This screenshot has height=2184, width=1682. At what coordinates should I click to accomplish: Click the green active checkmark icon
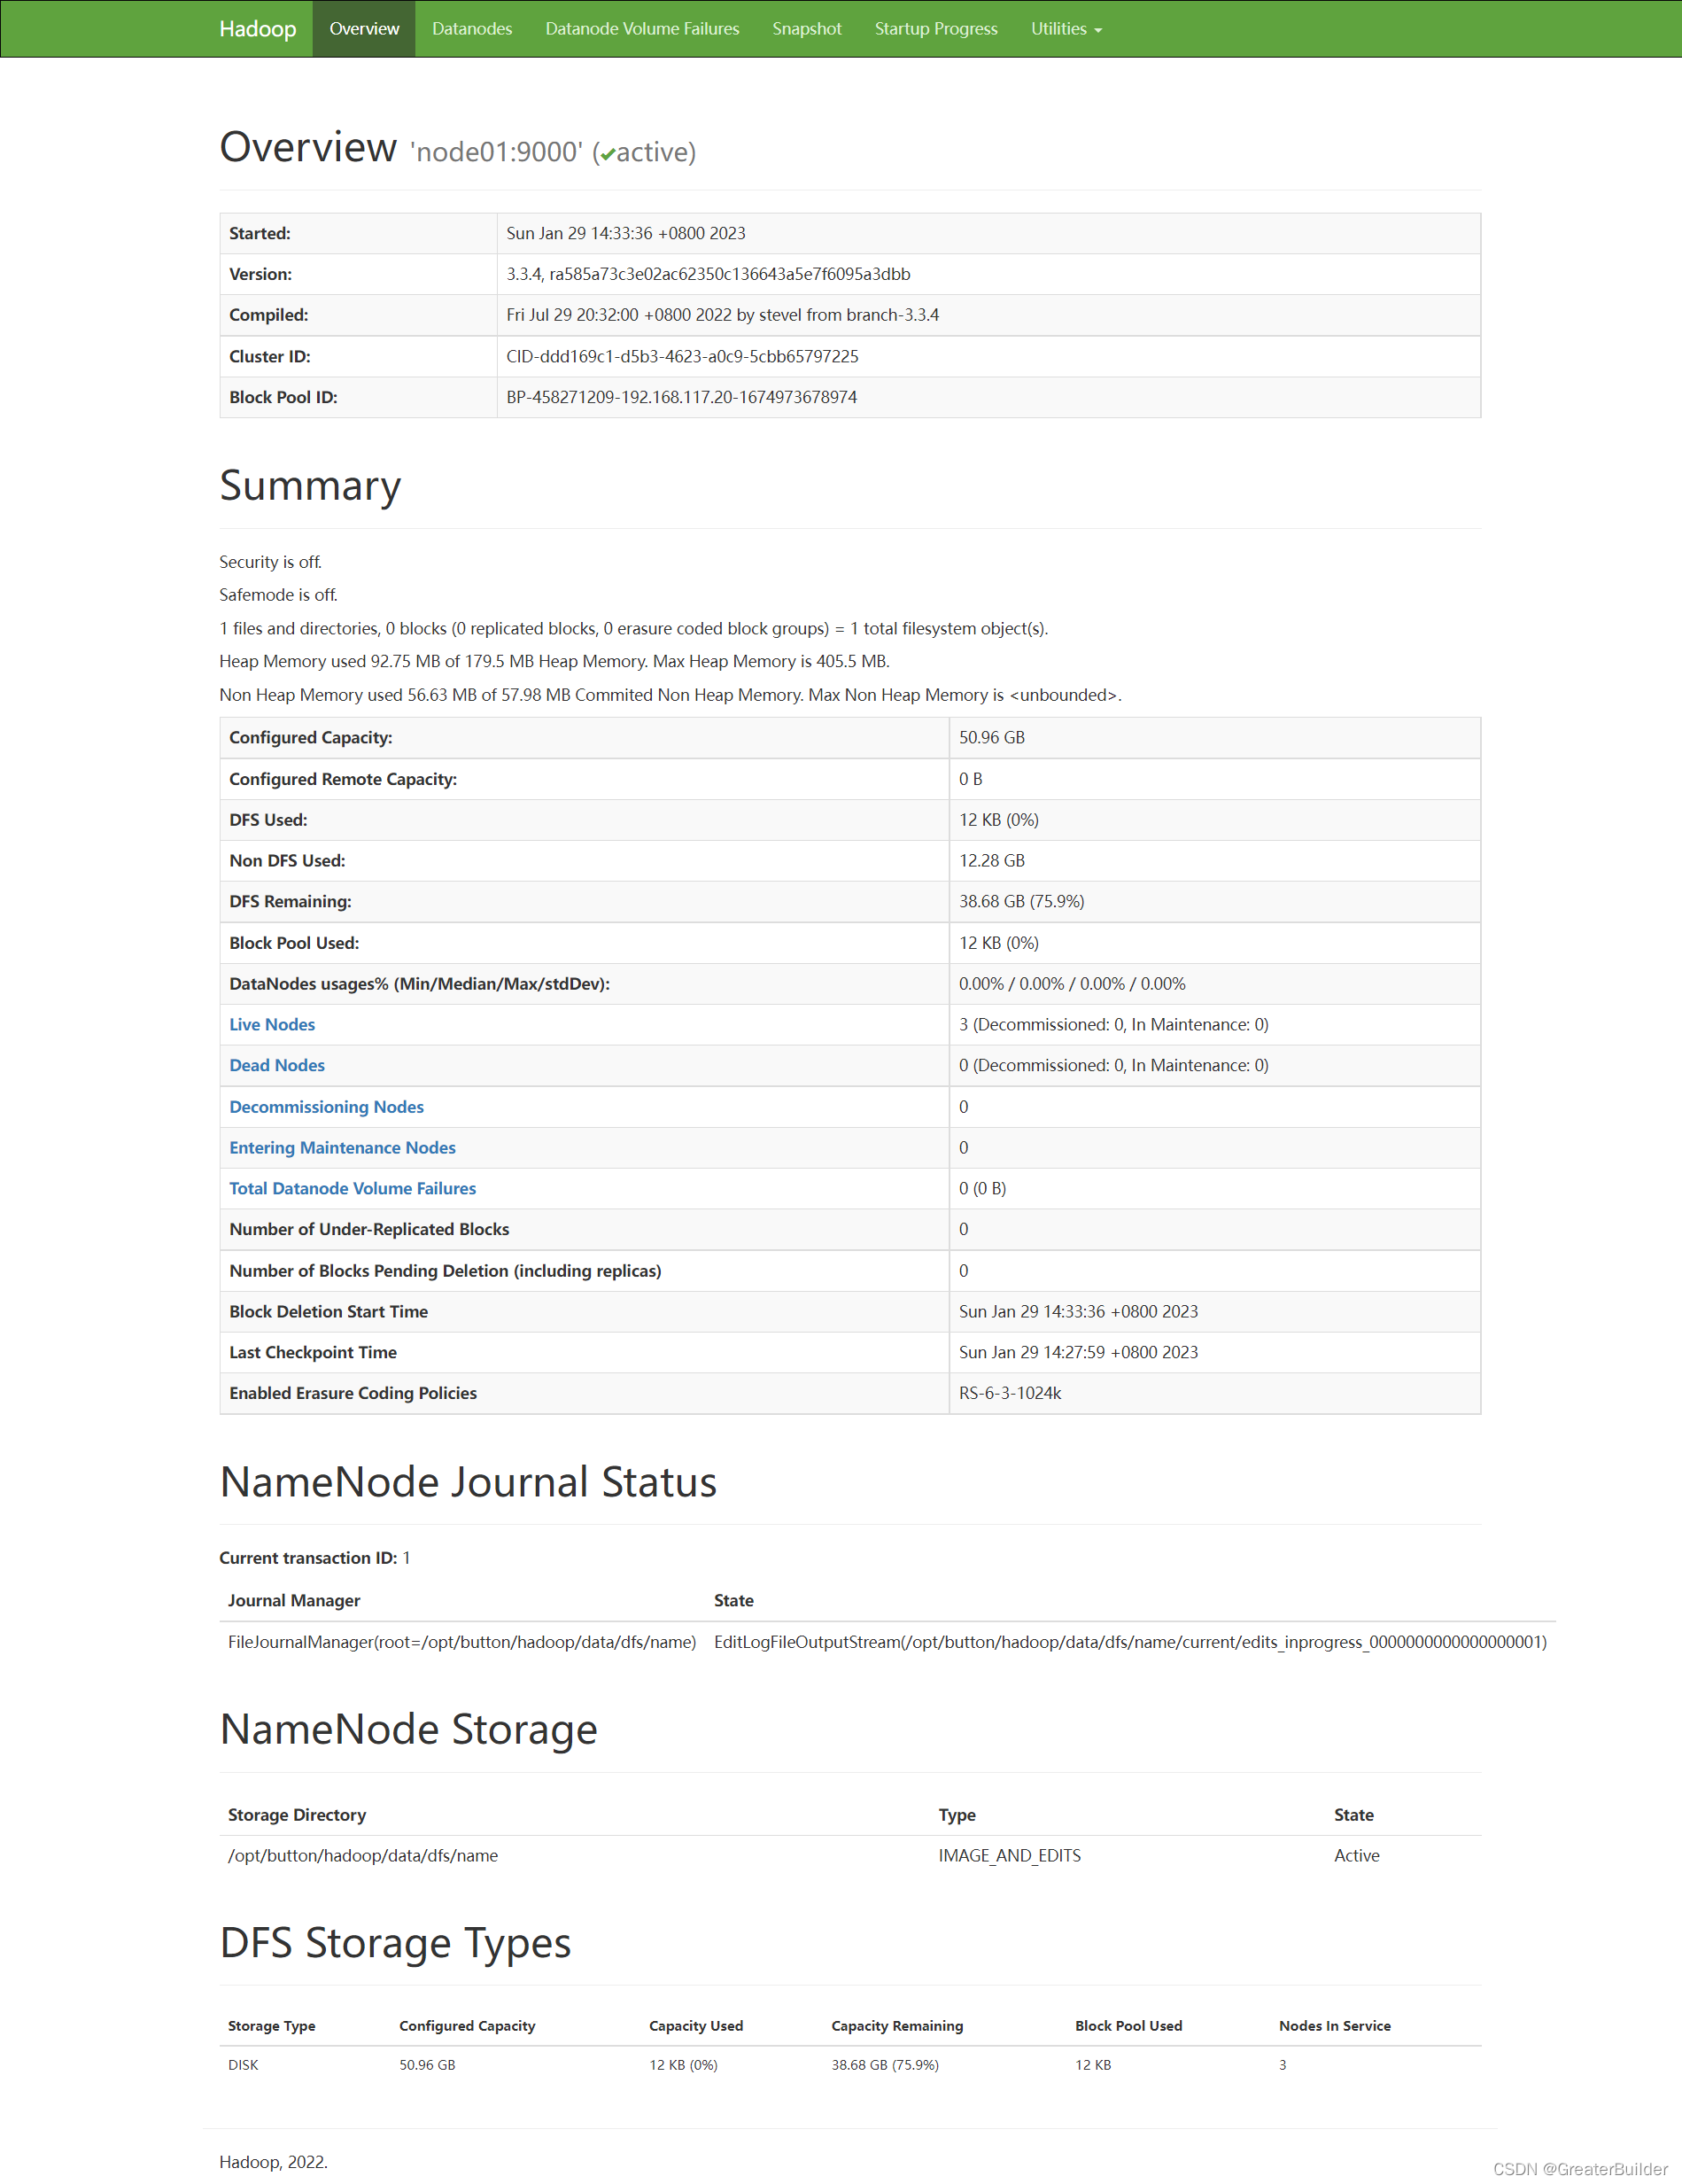coord(608,154)
